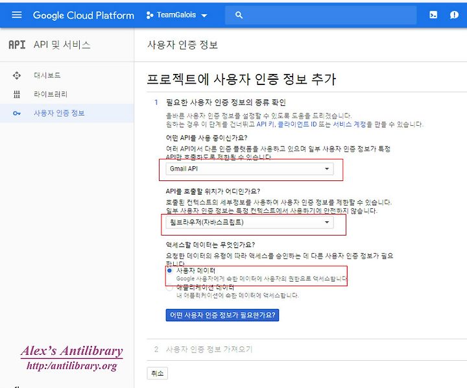Viewport: 467px width, 388px height.
Task: Click the key icon for 사용자 인증 정보
Action: click(17, 114)
